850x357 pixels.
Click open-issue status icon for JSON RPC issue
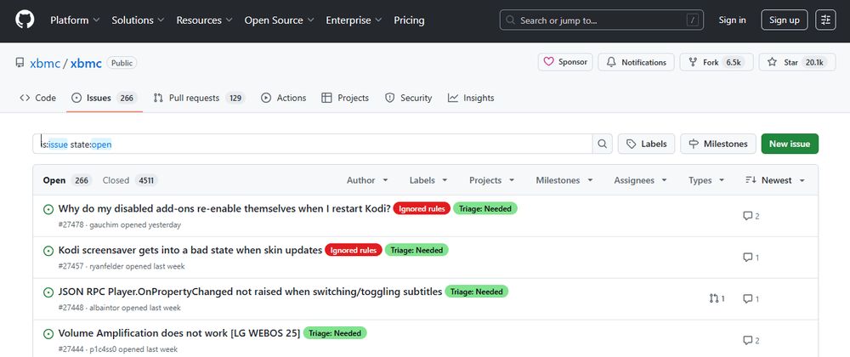pyautogui.click(x=48, y=292)
